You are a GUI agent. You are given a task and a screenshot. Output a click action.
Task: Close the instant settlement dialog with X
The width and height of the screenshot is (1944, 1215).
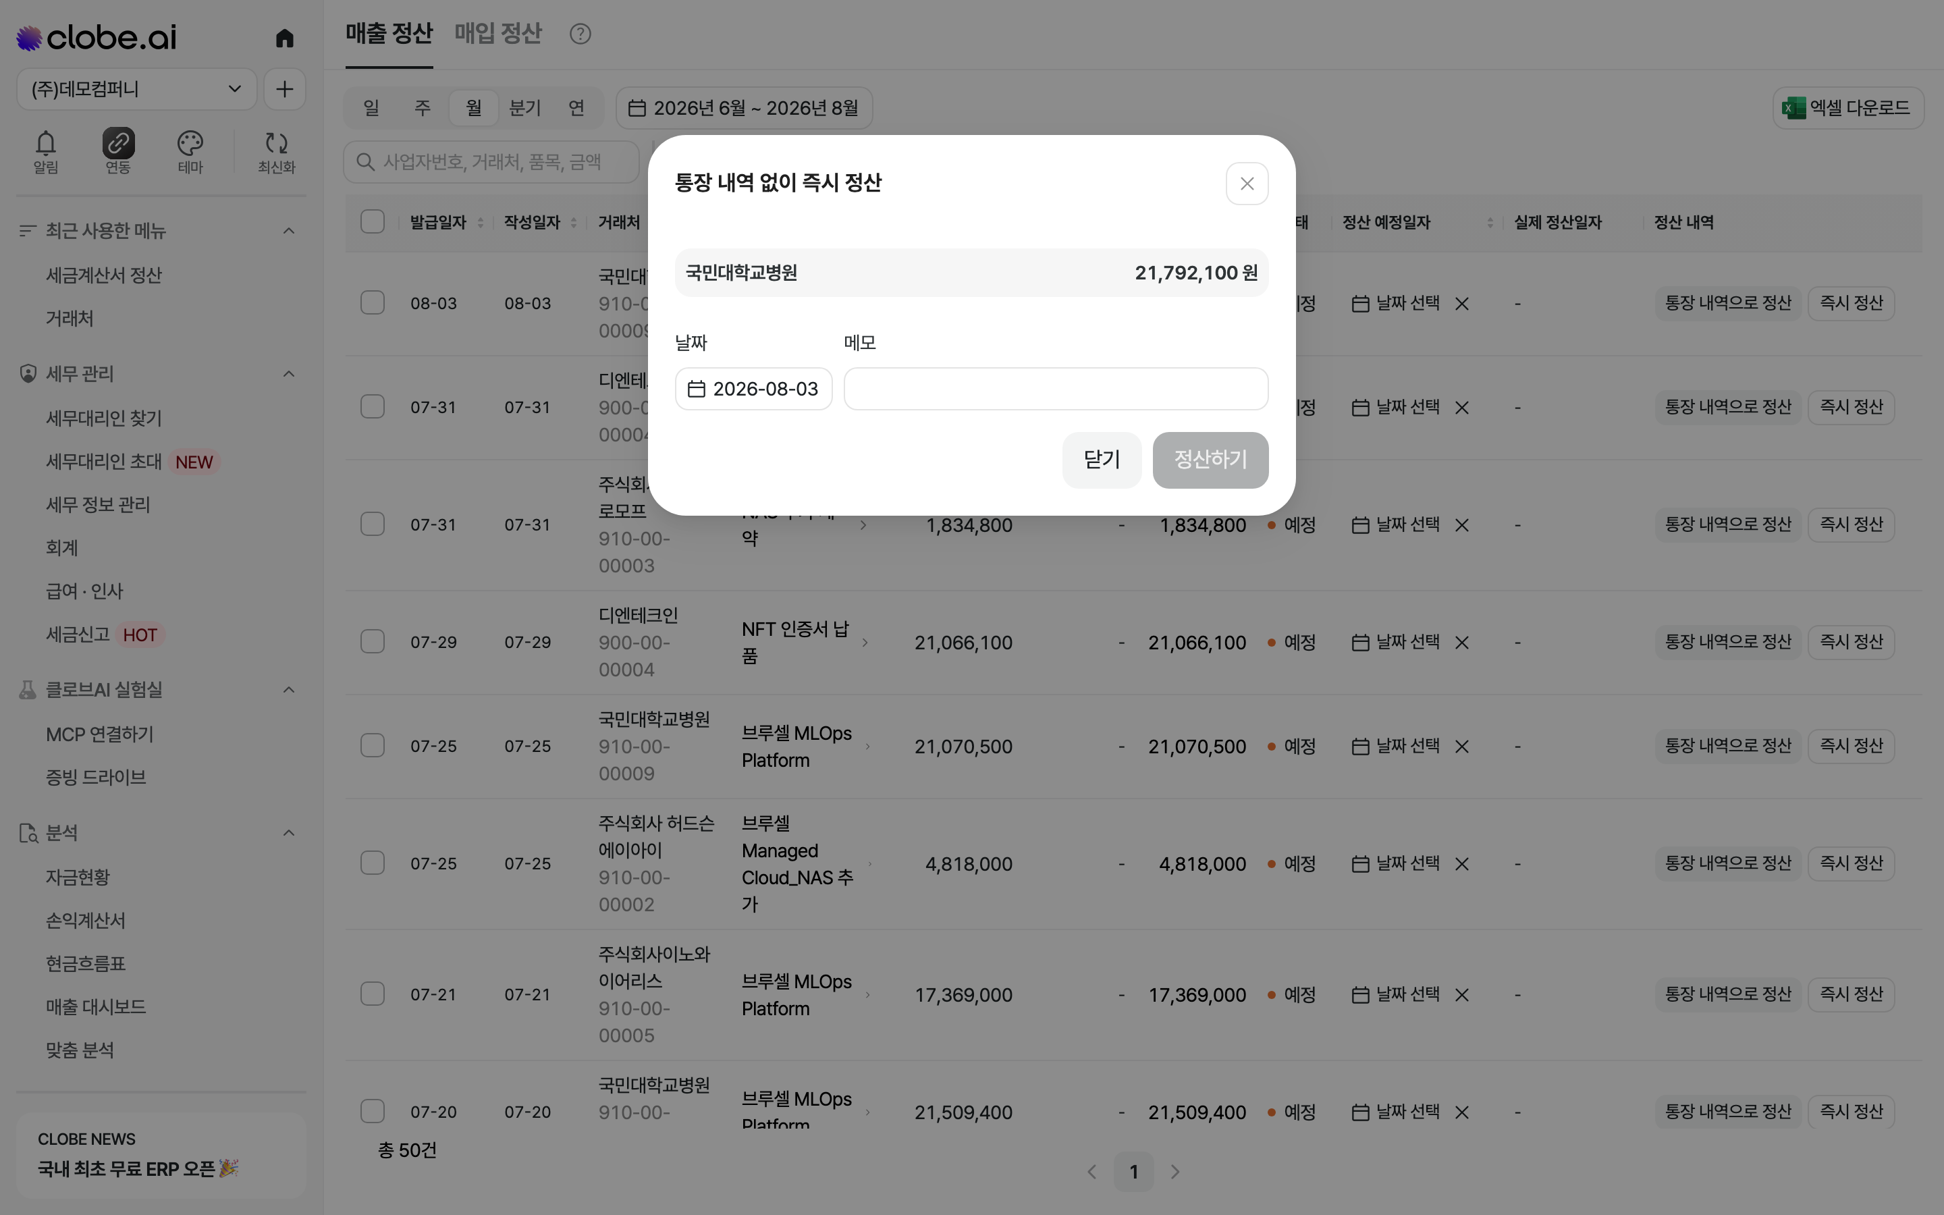(1247, 184)
